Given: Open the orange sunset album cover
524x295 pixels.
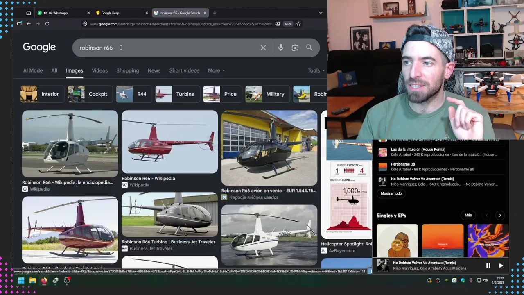Looking at the screenshot, I should pos(443,241).
